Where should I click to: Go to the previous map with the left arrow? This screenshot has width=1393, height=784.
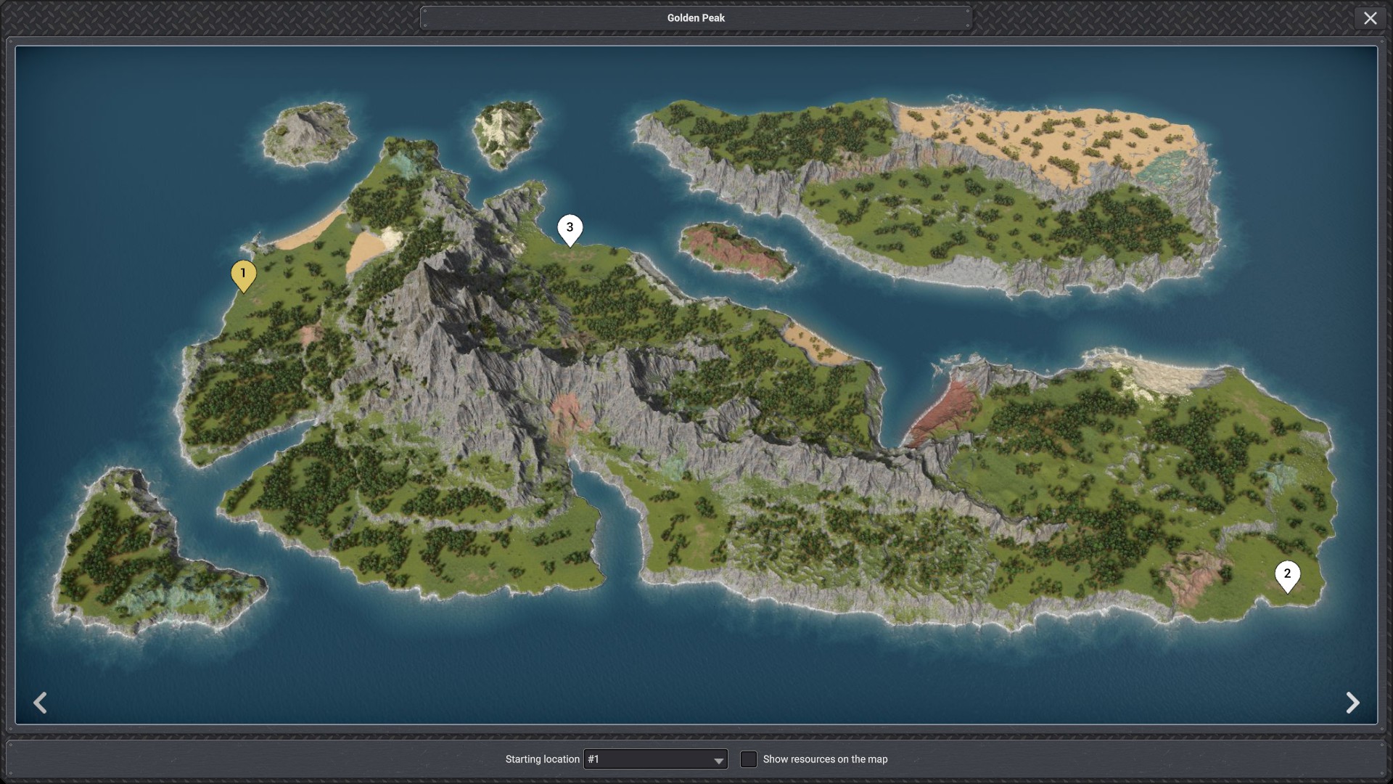40,702
